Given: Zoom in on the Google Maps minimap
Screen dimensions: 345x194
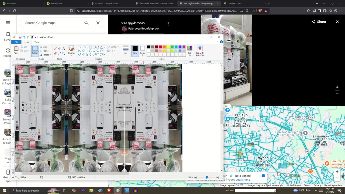Looking at the screenshot, I should (x=337, y=172).
